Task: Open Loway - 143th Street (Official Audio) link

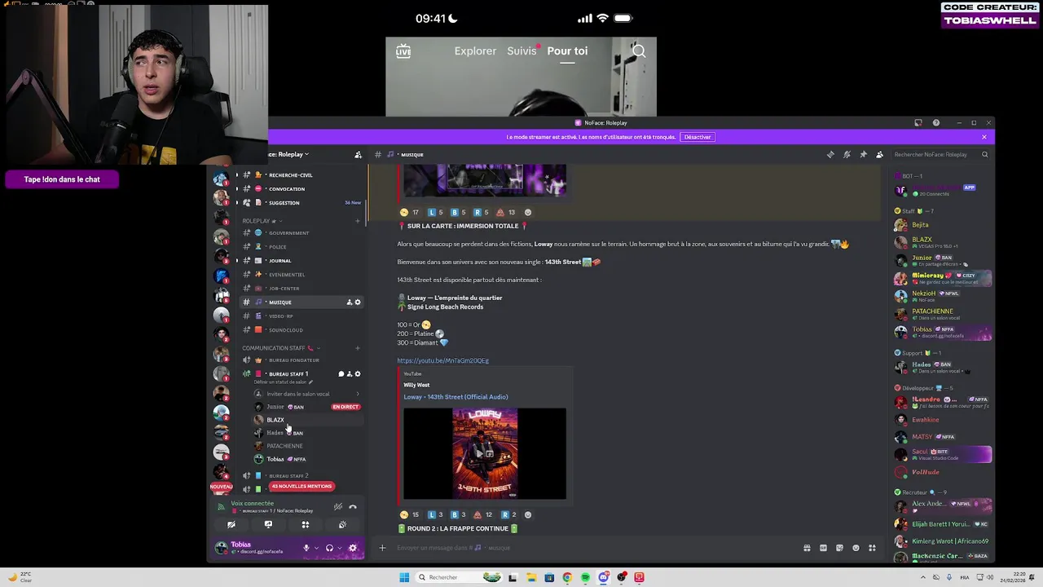Action: pos(455,397)
